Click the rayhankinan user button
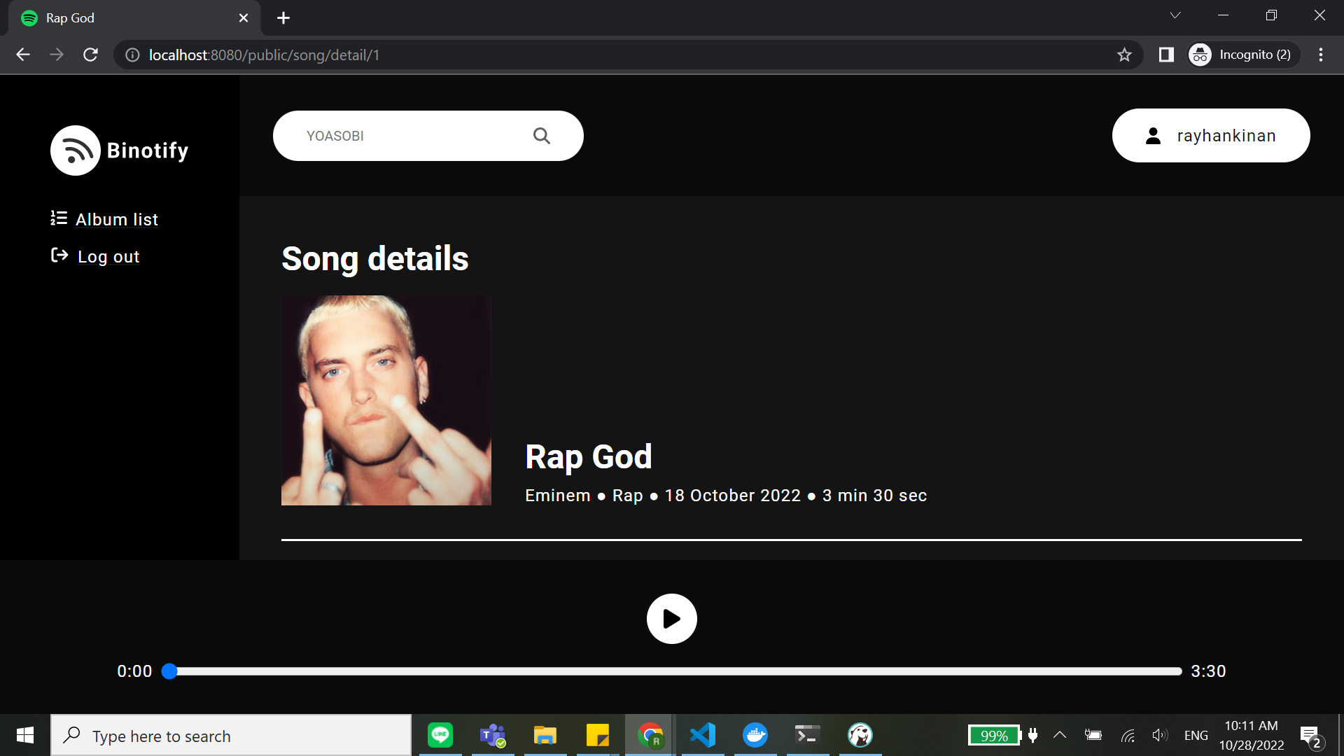 click(x=1210, y=136)
